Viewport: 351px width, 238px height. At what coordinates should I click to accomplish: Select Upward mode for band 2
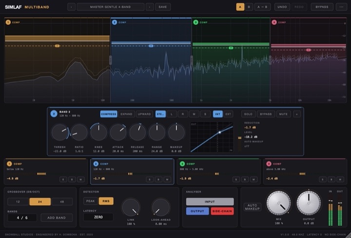coord(144,114)
